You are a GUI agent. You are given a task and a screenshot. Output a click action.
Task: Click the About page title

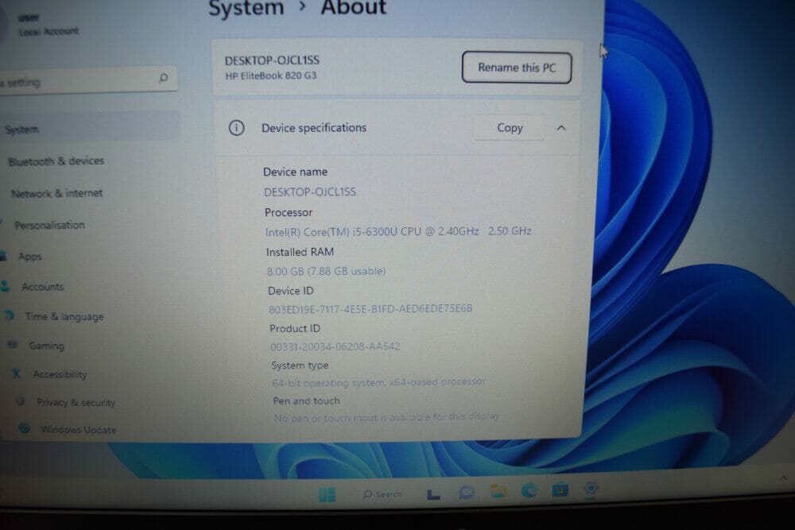pos(354,8)
